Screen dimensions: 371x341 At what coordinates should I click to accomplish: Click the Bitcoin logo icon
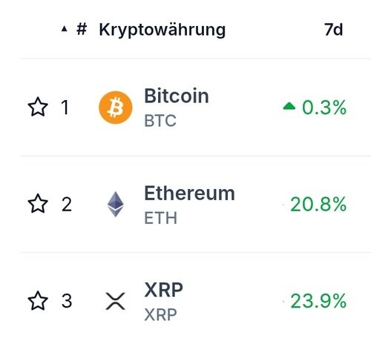tap(116, 107)
